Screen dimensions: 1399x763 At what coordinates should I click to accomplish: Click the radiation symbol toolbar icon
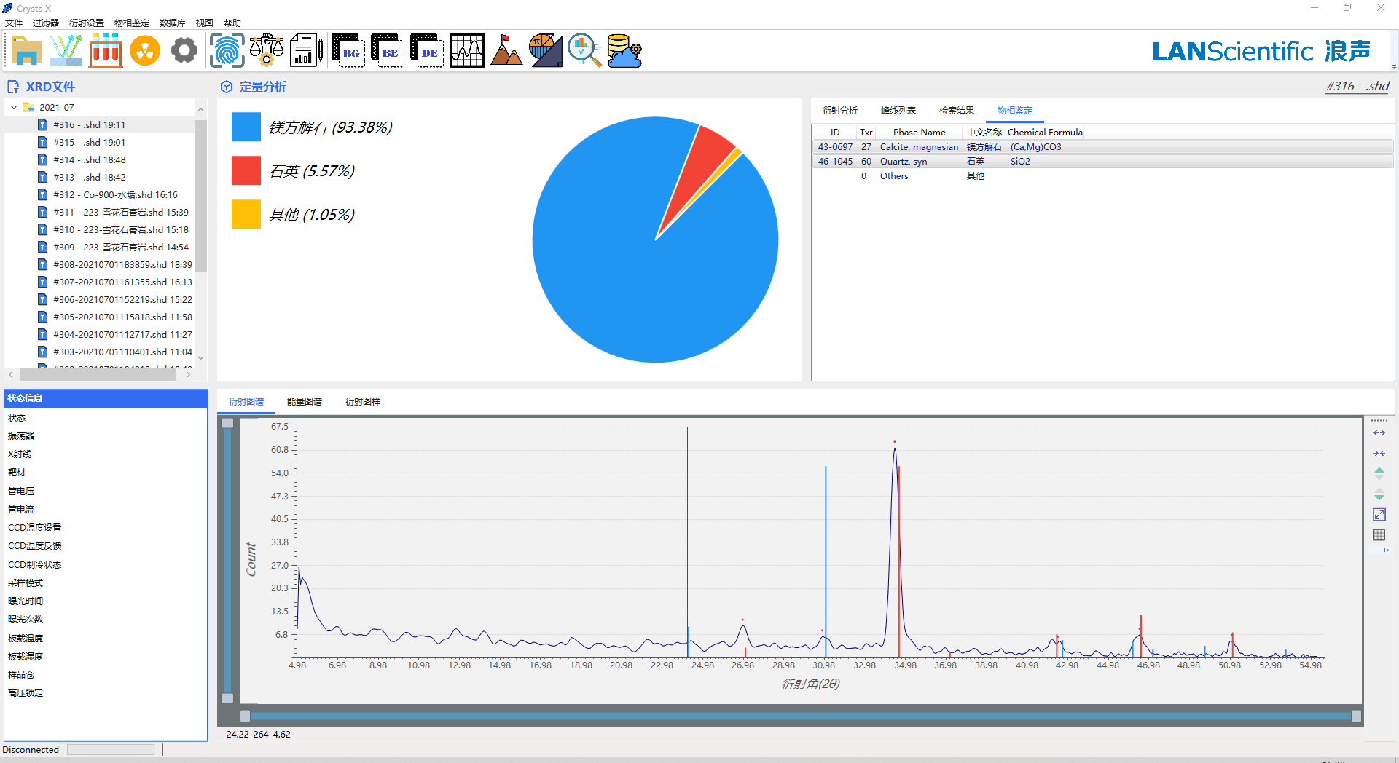pos(145,51)
